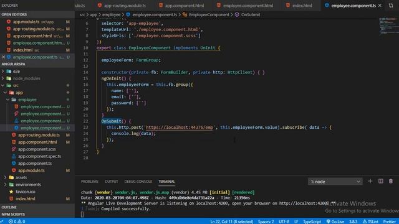Viewport: 399px width, 224px height.
Task: Open the PROBLEMS panel tab
Action: point(90,182)
